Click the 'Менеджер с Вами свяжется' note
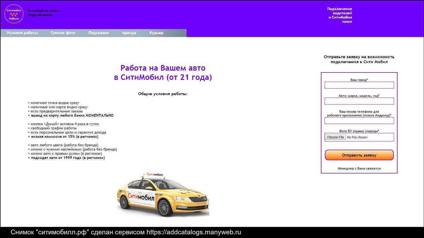 (x=359, y=168)
